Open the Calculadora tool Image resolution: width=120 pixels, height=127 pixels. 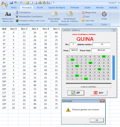pos(23,12)
